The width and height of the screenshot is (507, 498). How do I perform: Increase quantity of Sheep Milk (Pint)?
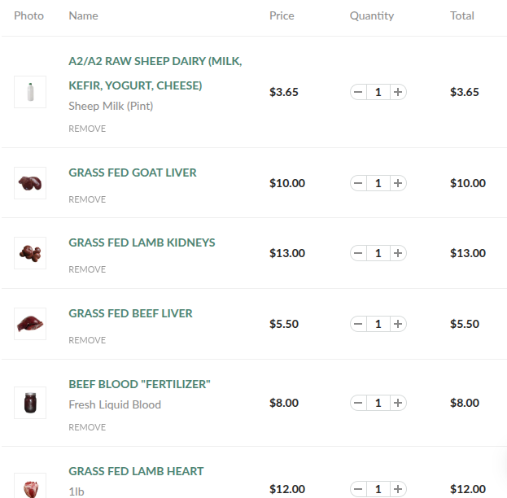pyautogui.click(x=398, y=92)
